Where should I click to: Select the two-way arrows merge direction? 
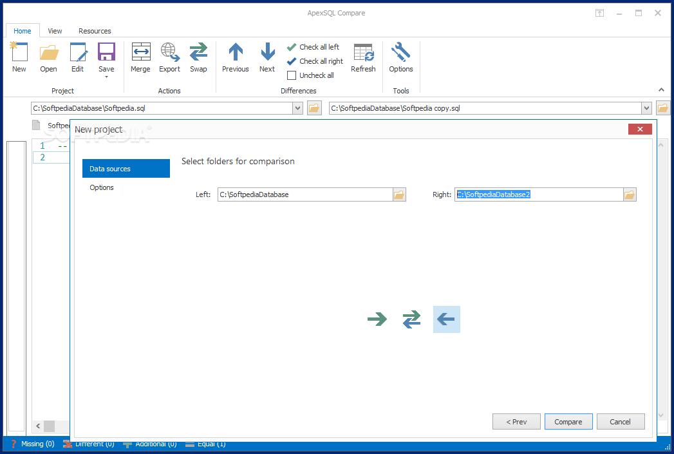tap(412, 319)
